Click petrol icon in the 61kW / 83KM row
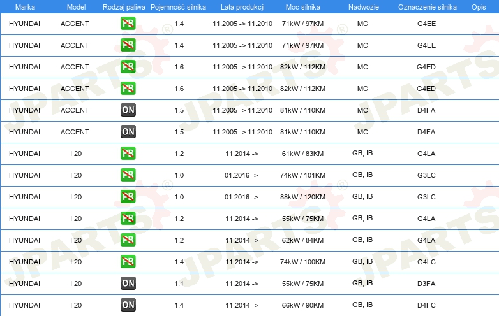Screen dimensions: 499x316 [128, 154]
